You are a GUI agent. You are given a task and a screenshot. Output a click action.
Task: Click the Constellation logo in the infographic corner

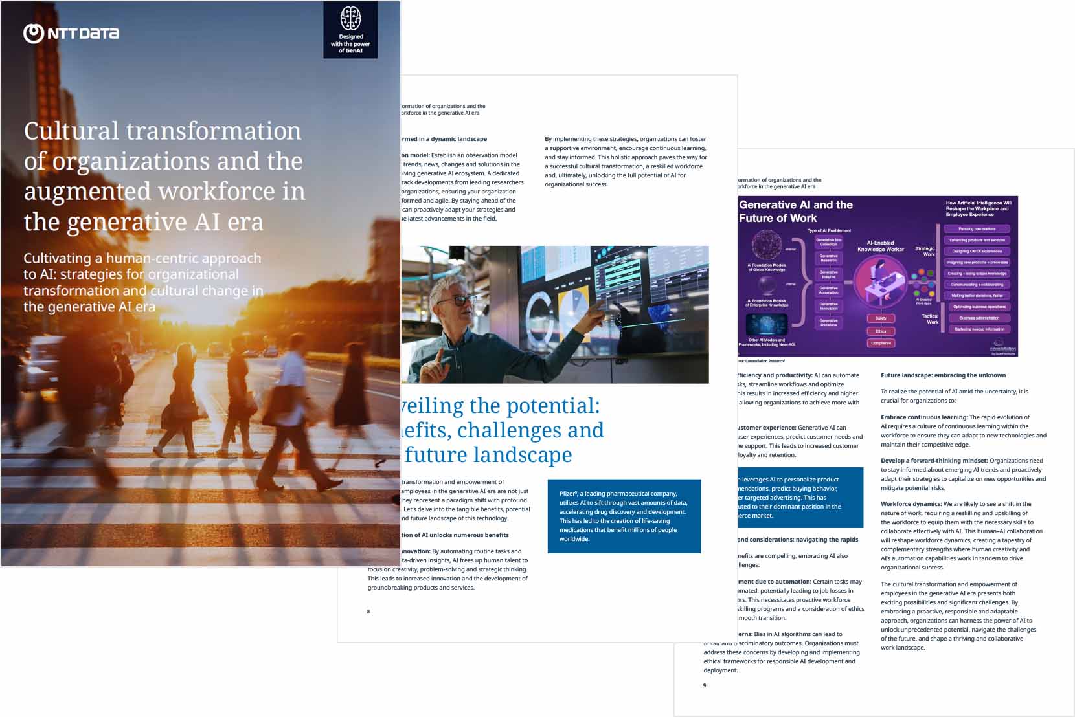(x=1002, y=349)
